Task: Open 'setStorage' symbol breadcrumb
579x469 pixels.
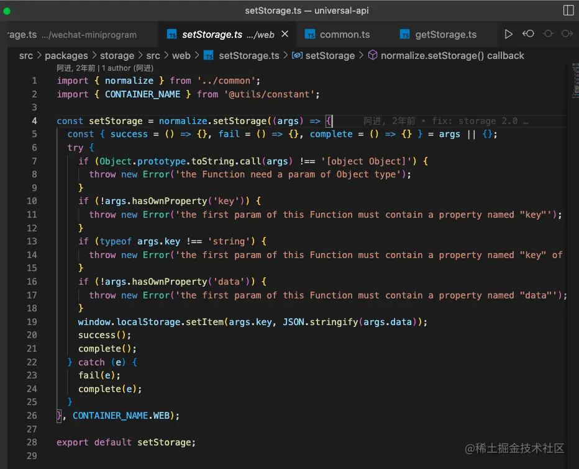Action: click(x=330, y=56)
